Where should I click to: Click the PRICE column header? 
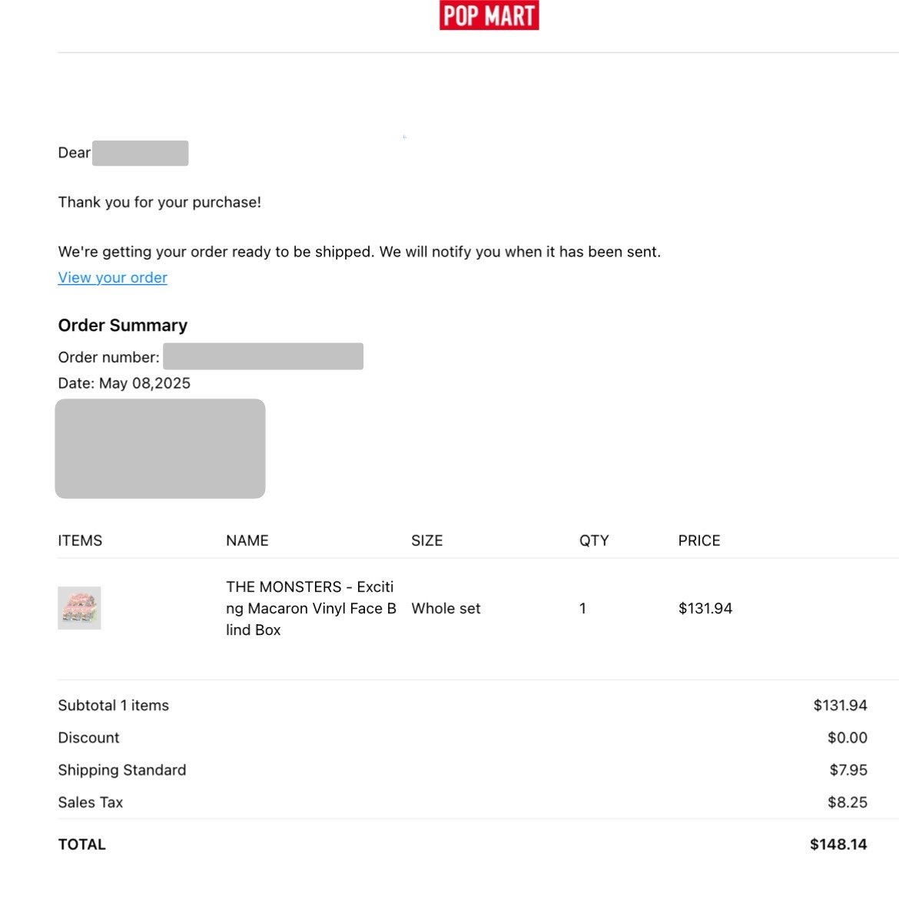699,540
